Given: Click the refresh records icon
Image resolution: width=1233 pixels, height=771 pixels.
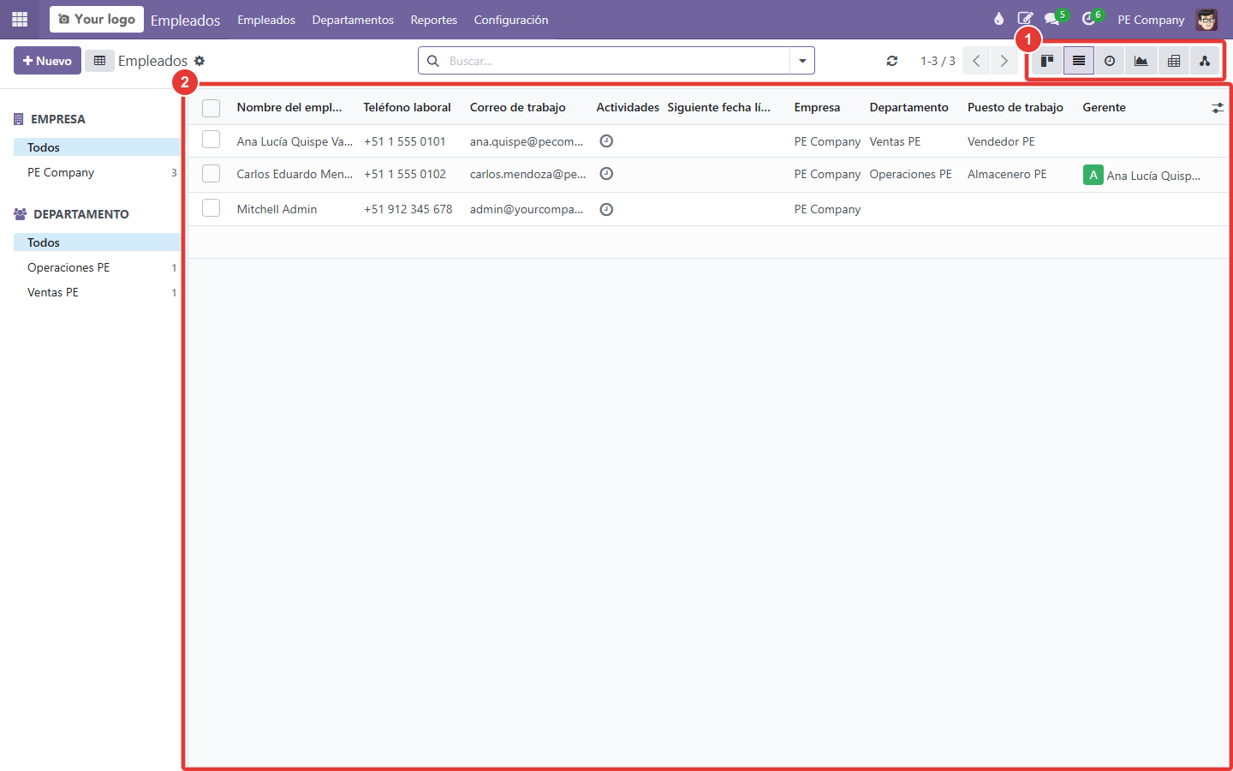Looking at the screenshot, I should pos(892,61).
